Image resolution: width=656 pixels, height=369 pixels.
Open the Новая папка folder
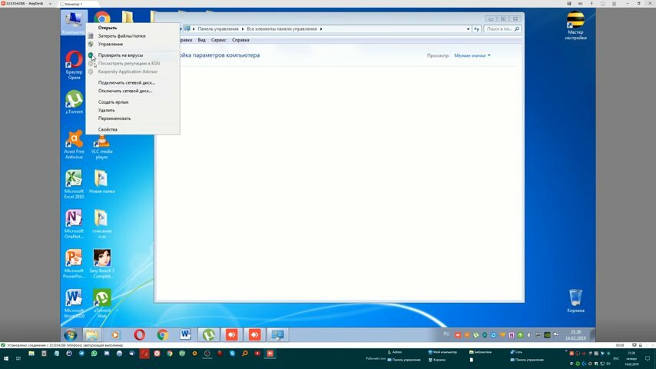[x=101, y=181]
